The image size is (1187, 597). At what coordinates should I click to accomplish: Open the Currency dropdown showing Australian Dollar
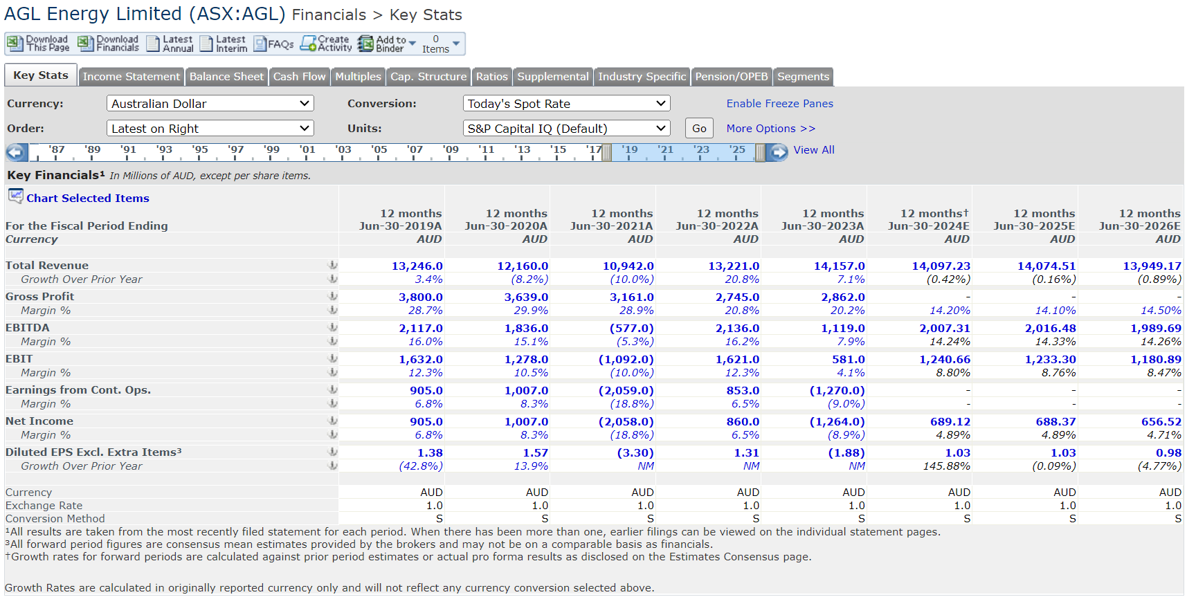210,104
